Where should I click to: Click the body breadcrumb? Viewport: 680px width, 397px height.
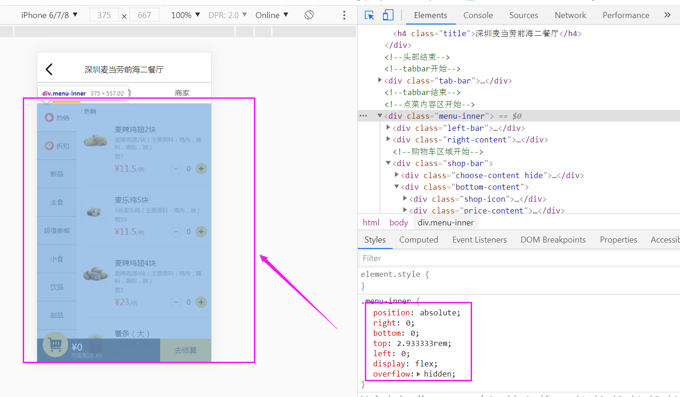pyautogui.click(x=399, y=223)
